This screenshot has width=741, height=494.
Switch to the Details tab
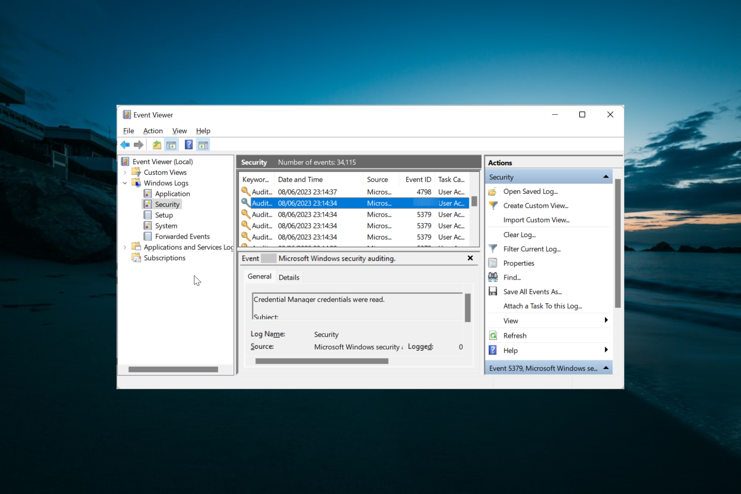pyautogui.click(x=289, y=277)
